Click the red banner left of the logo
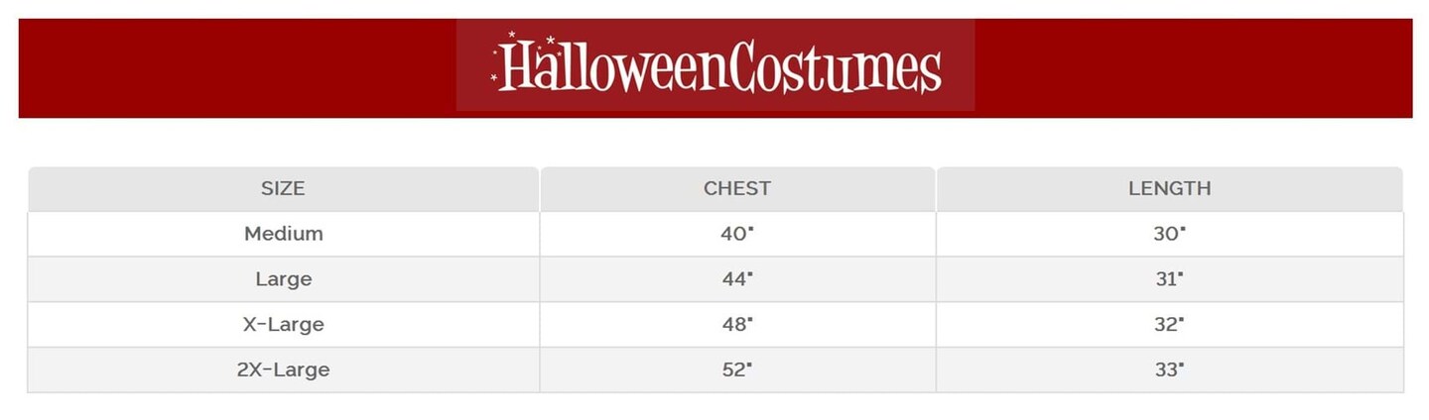The image size is (1429, 420). pos(236,67)
